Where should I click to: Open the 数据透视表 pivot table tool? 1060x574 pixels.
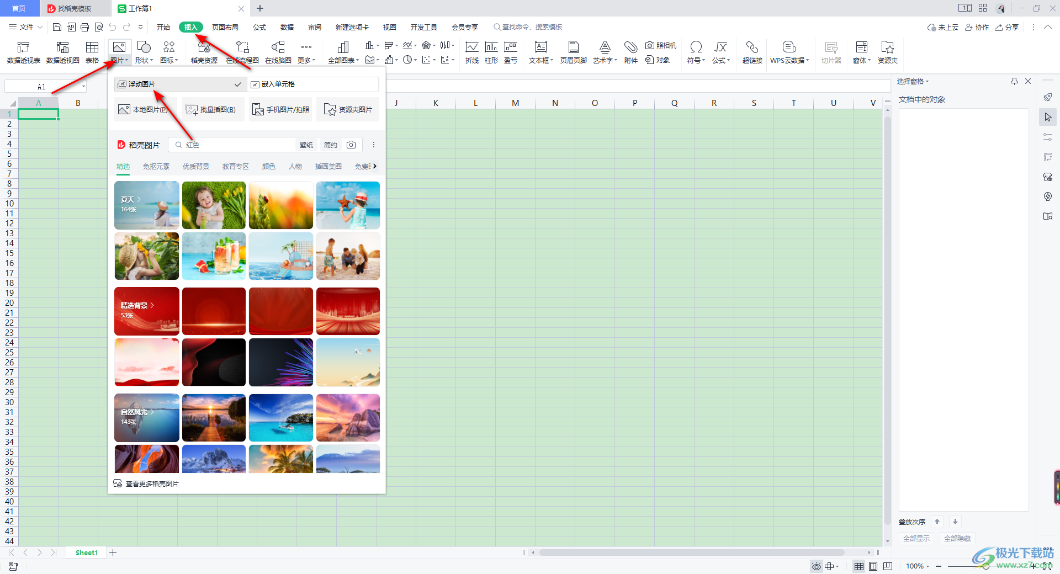click(x=24, y=52)
